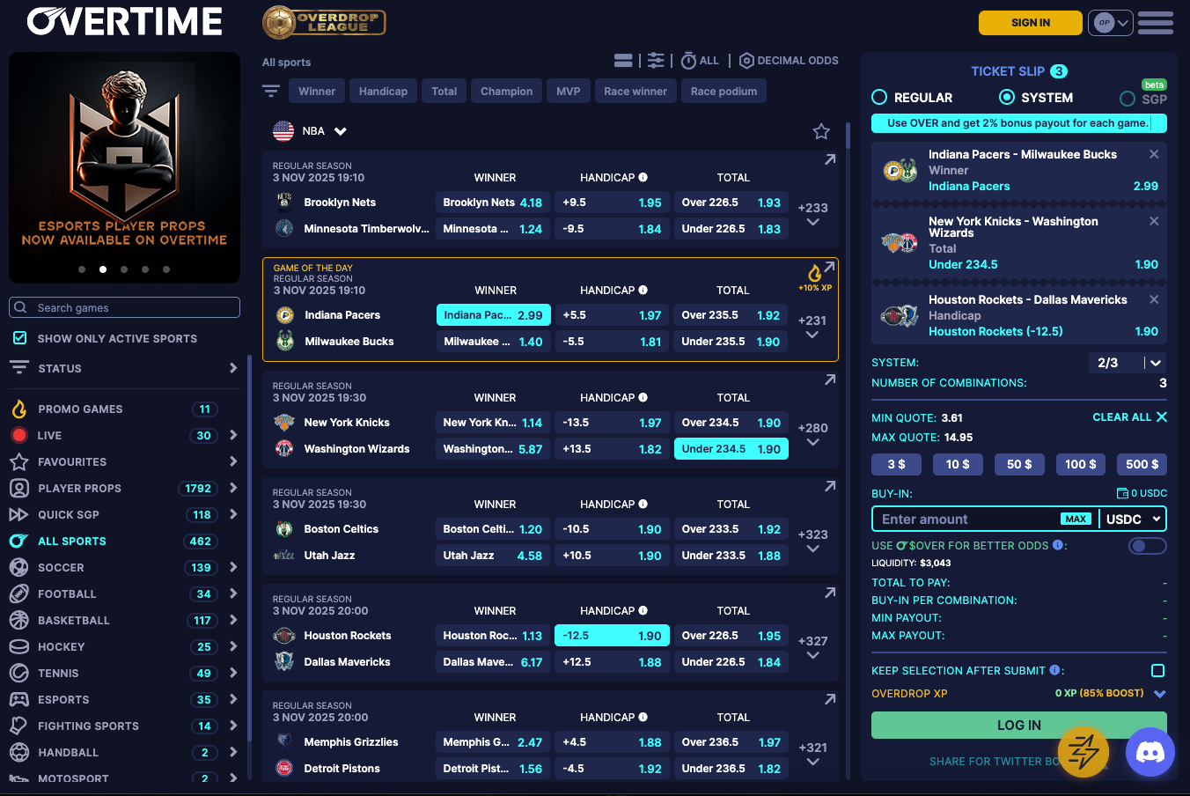The height and width of the screenshot is (796, 1190).
Task: Deselect the -12.5 Rockets handicap odds
Action: click(612, 636)
